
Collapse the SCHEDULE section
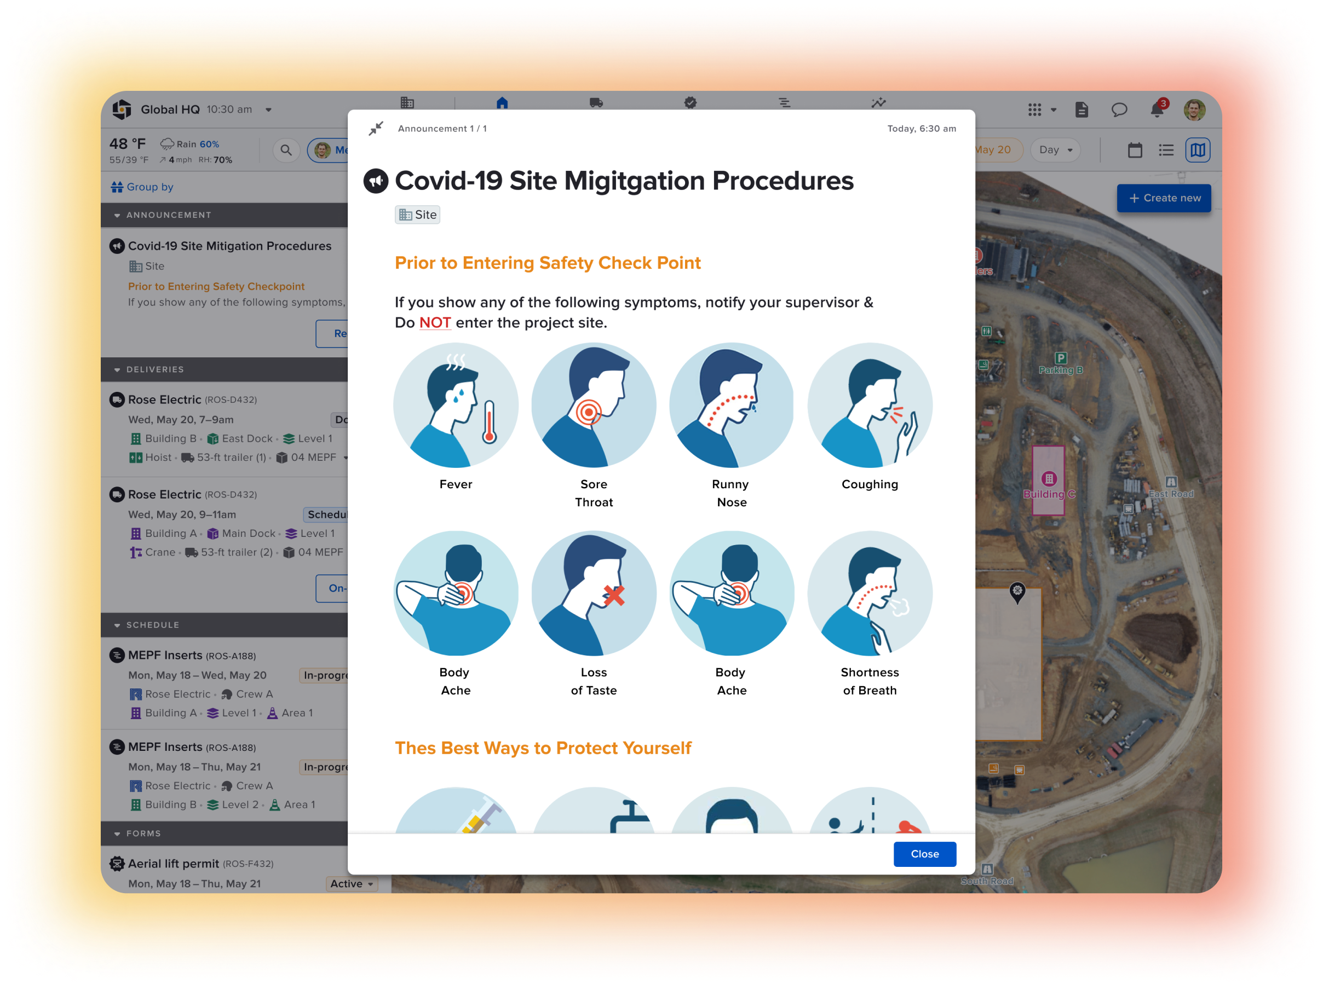point(117,626)
